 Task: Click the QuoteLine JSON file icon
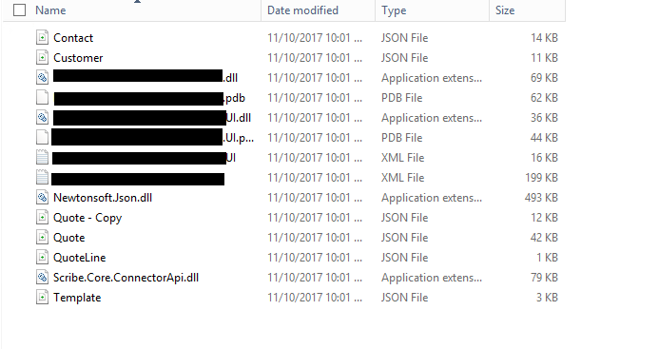pyautogui.click(x=42, y=258)
